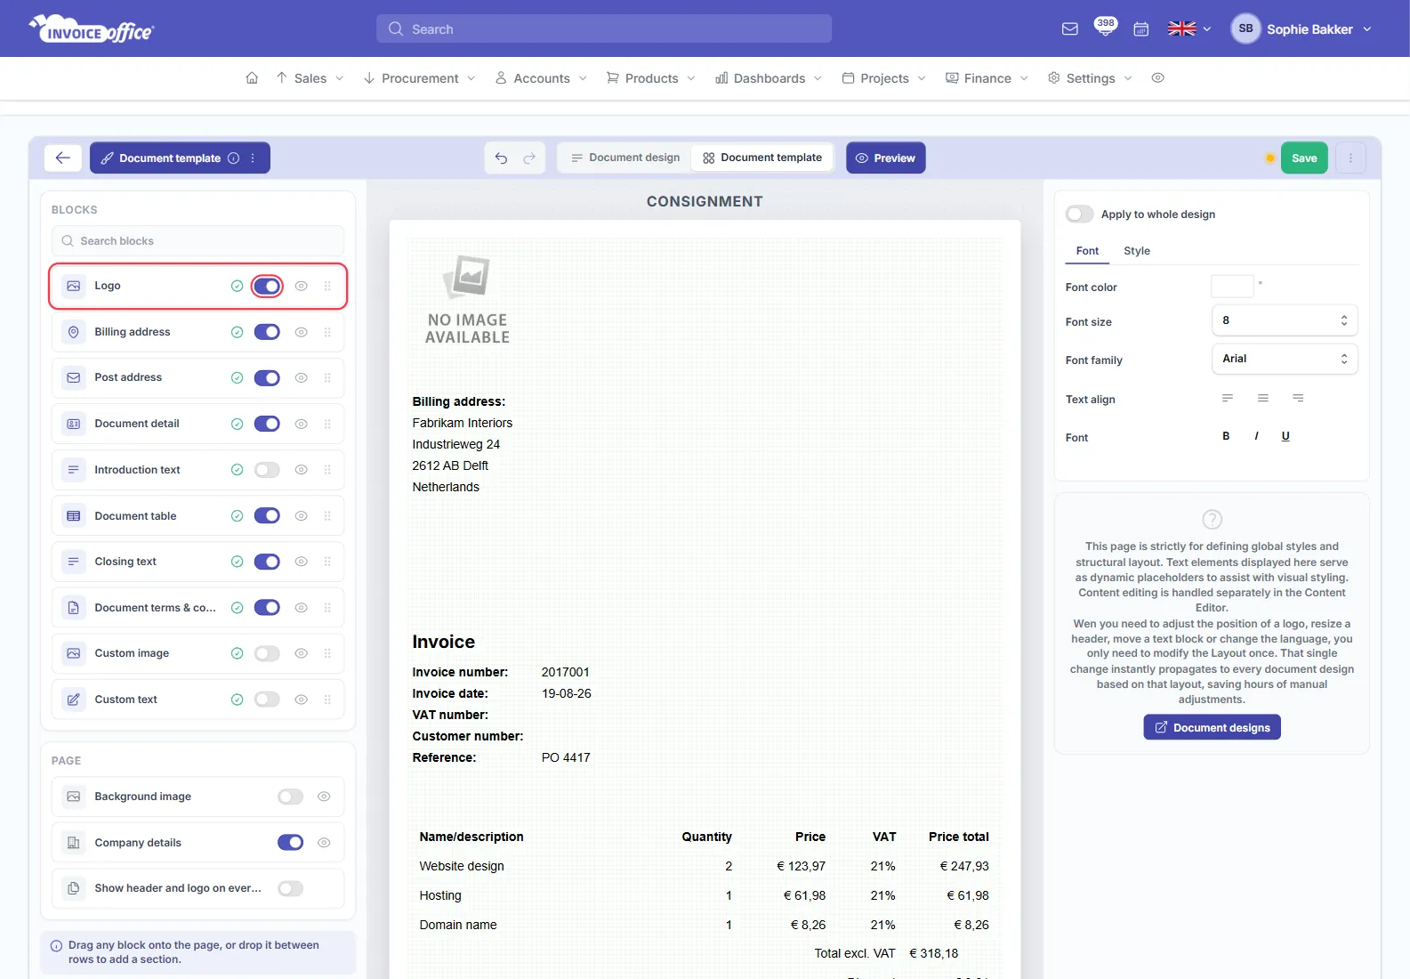Open the Font size dropdown
The height and width of the screenshot is (979, 1410).
pos(1285,320)
